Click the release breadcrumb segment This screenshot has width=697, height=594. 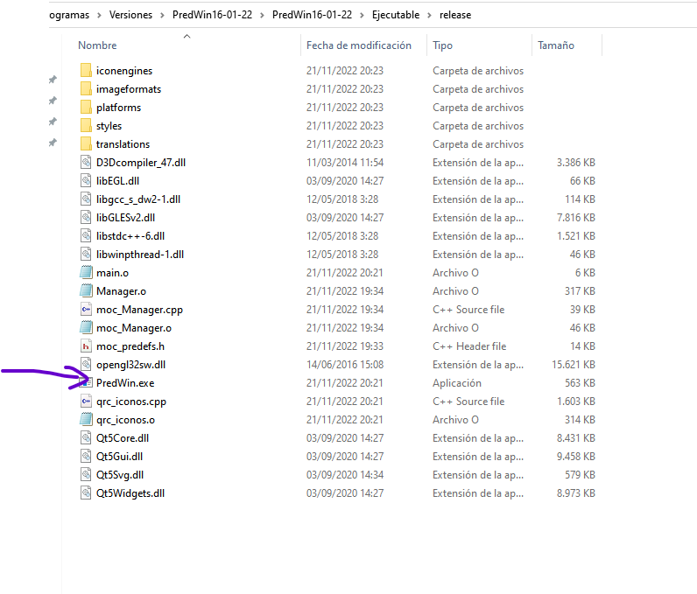pyautogui.click(x=455, y=15)
